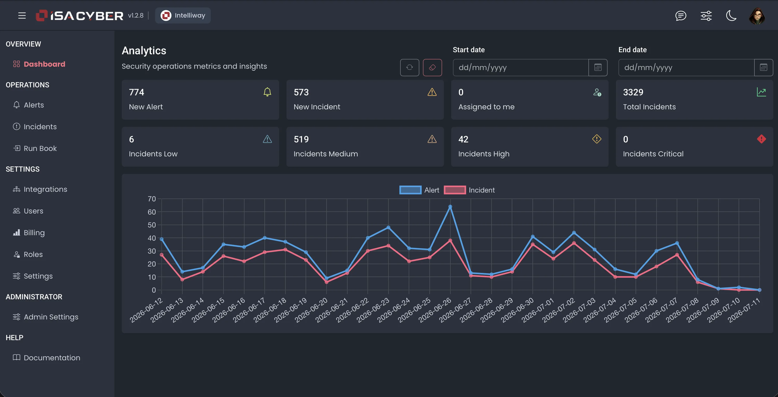Click the v1.2.8 version label

pyautogui.click(x=136, y=15)
